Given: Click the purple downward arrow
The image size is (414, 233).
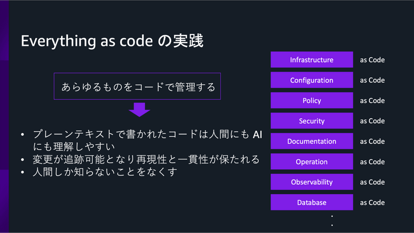Looking at the screenshot, I should coord(139,109).
